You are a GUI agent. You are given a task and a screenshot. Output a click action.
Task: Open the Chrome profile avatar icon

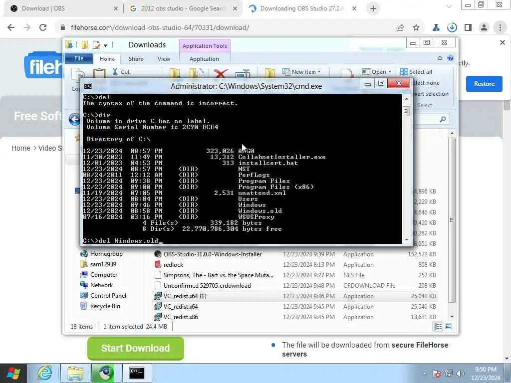[484, 28]
